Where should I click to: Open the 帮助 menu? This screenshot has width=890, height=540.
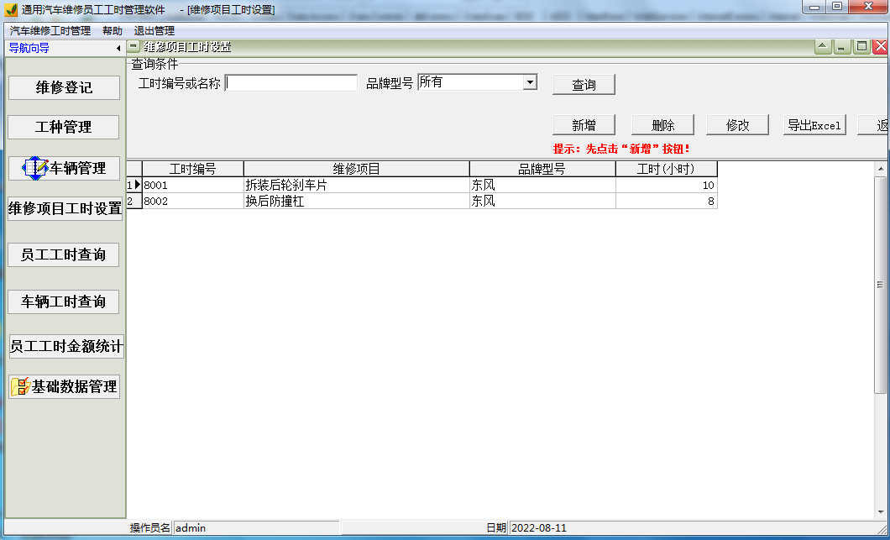[x=113, y=31]
